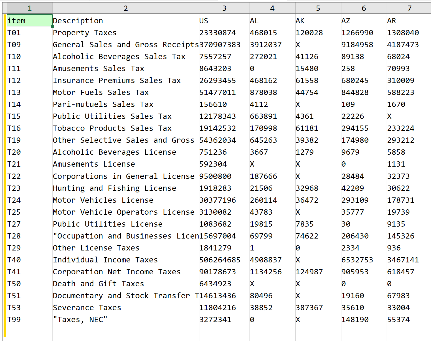Select US value 23330874
This screenshot has height=341, width=431.
tap(224, 32)
